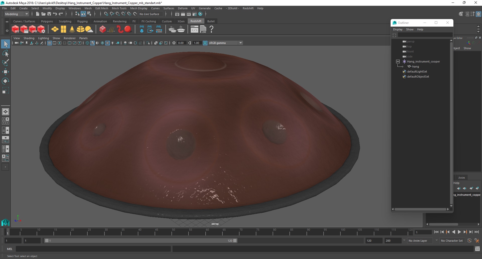Select the Scale tool in toolbox

pos(6,90)
